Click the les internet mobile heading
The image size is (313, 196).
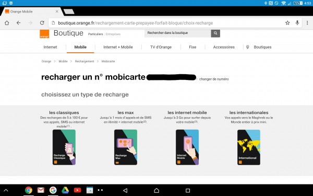tap(187, 112)
